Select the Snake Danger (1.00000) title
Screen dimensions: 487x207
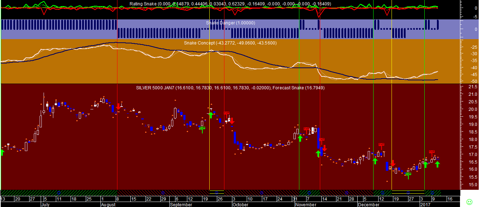[231, 23]
